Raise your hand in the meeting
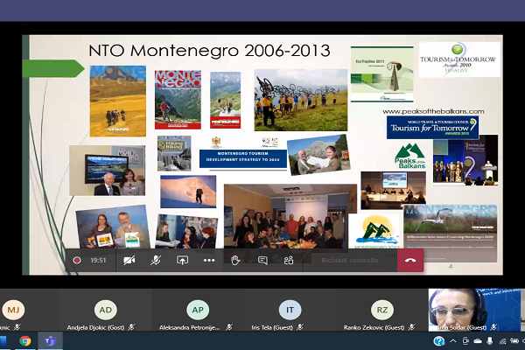Viewport: 525px width, 350px height. click(x=235, y=260)
